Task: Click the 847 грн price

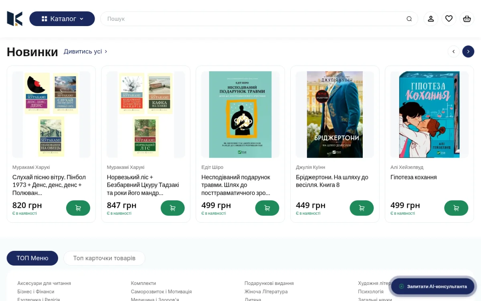Action: coord(122,205)
